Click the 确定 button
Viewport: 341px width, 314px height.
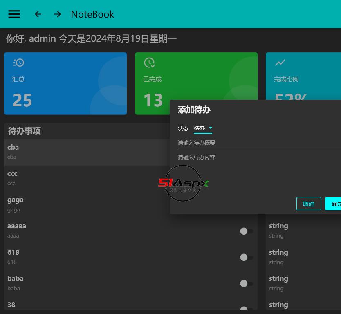point(334,204)
